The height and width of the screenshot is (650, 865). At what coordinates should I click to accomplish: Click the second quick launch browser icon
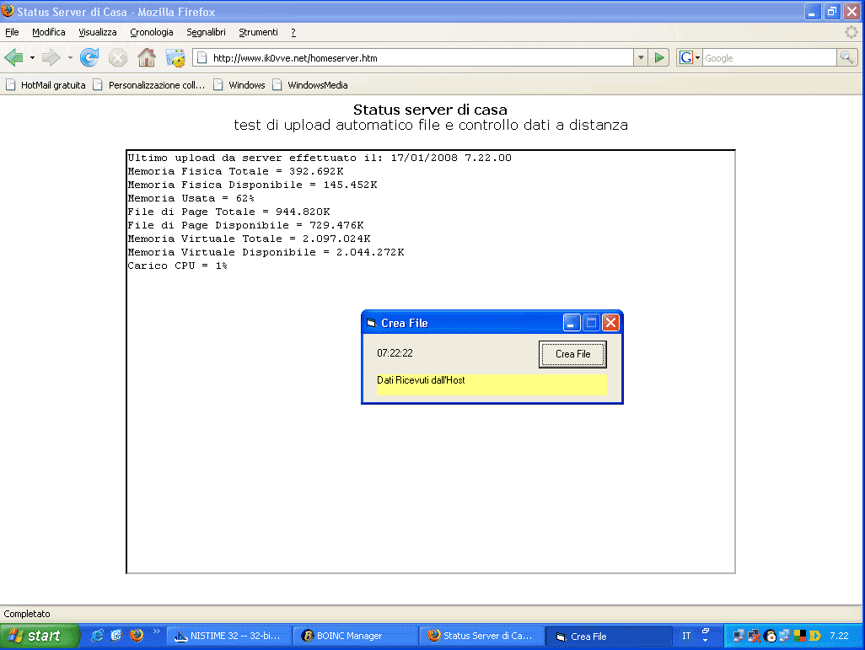pos(116,636)
